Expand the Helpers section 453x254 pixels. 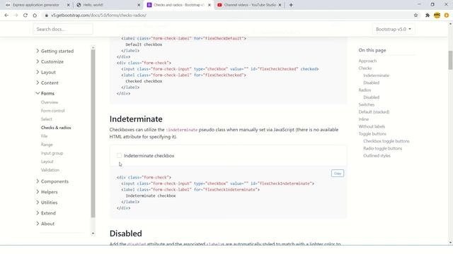47,192
